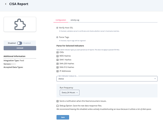Uncheck the CVEs indicator checkbox
Screen dimensions: 163x125
coord(57,52)
